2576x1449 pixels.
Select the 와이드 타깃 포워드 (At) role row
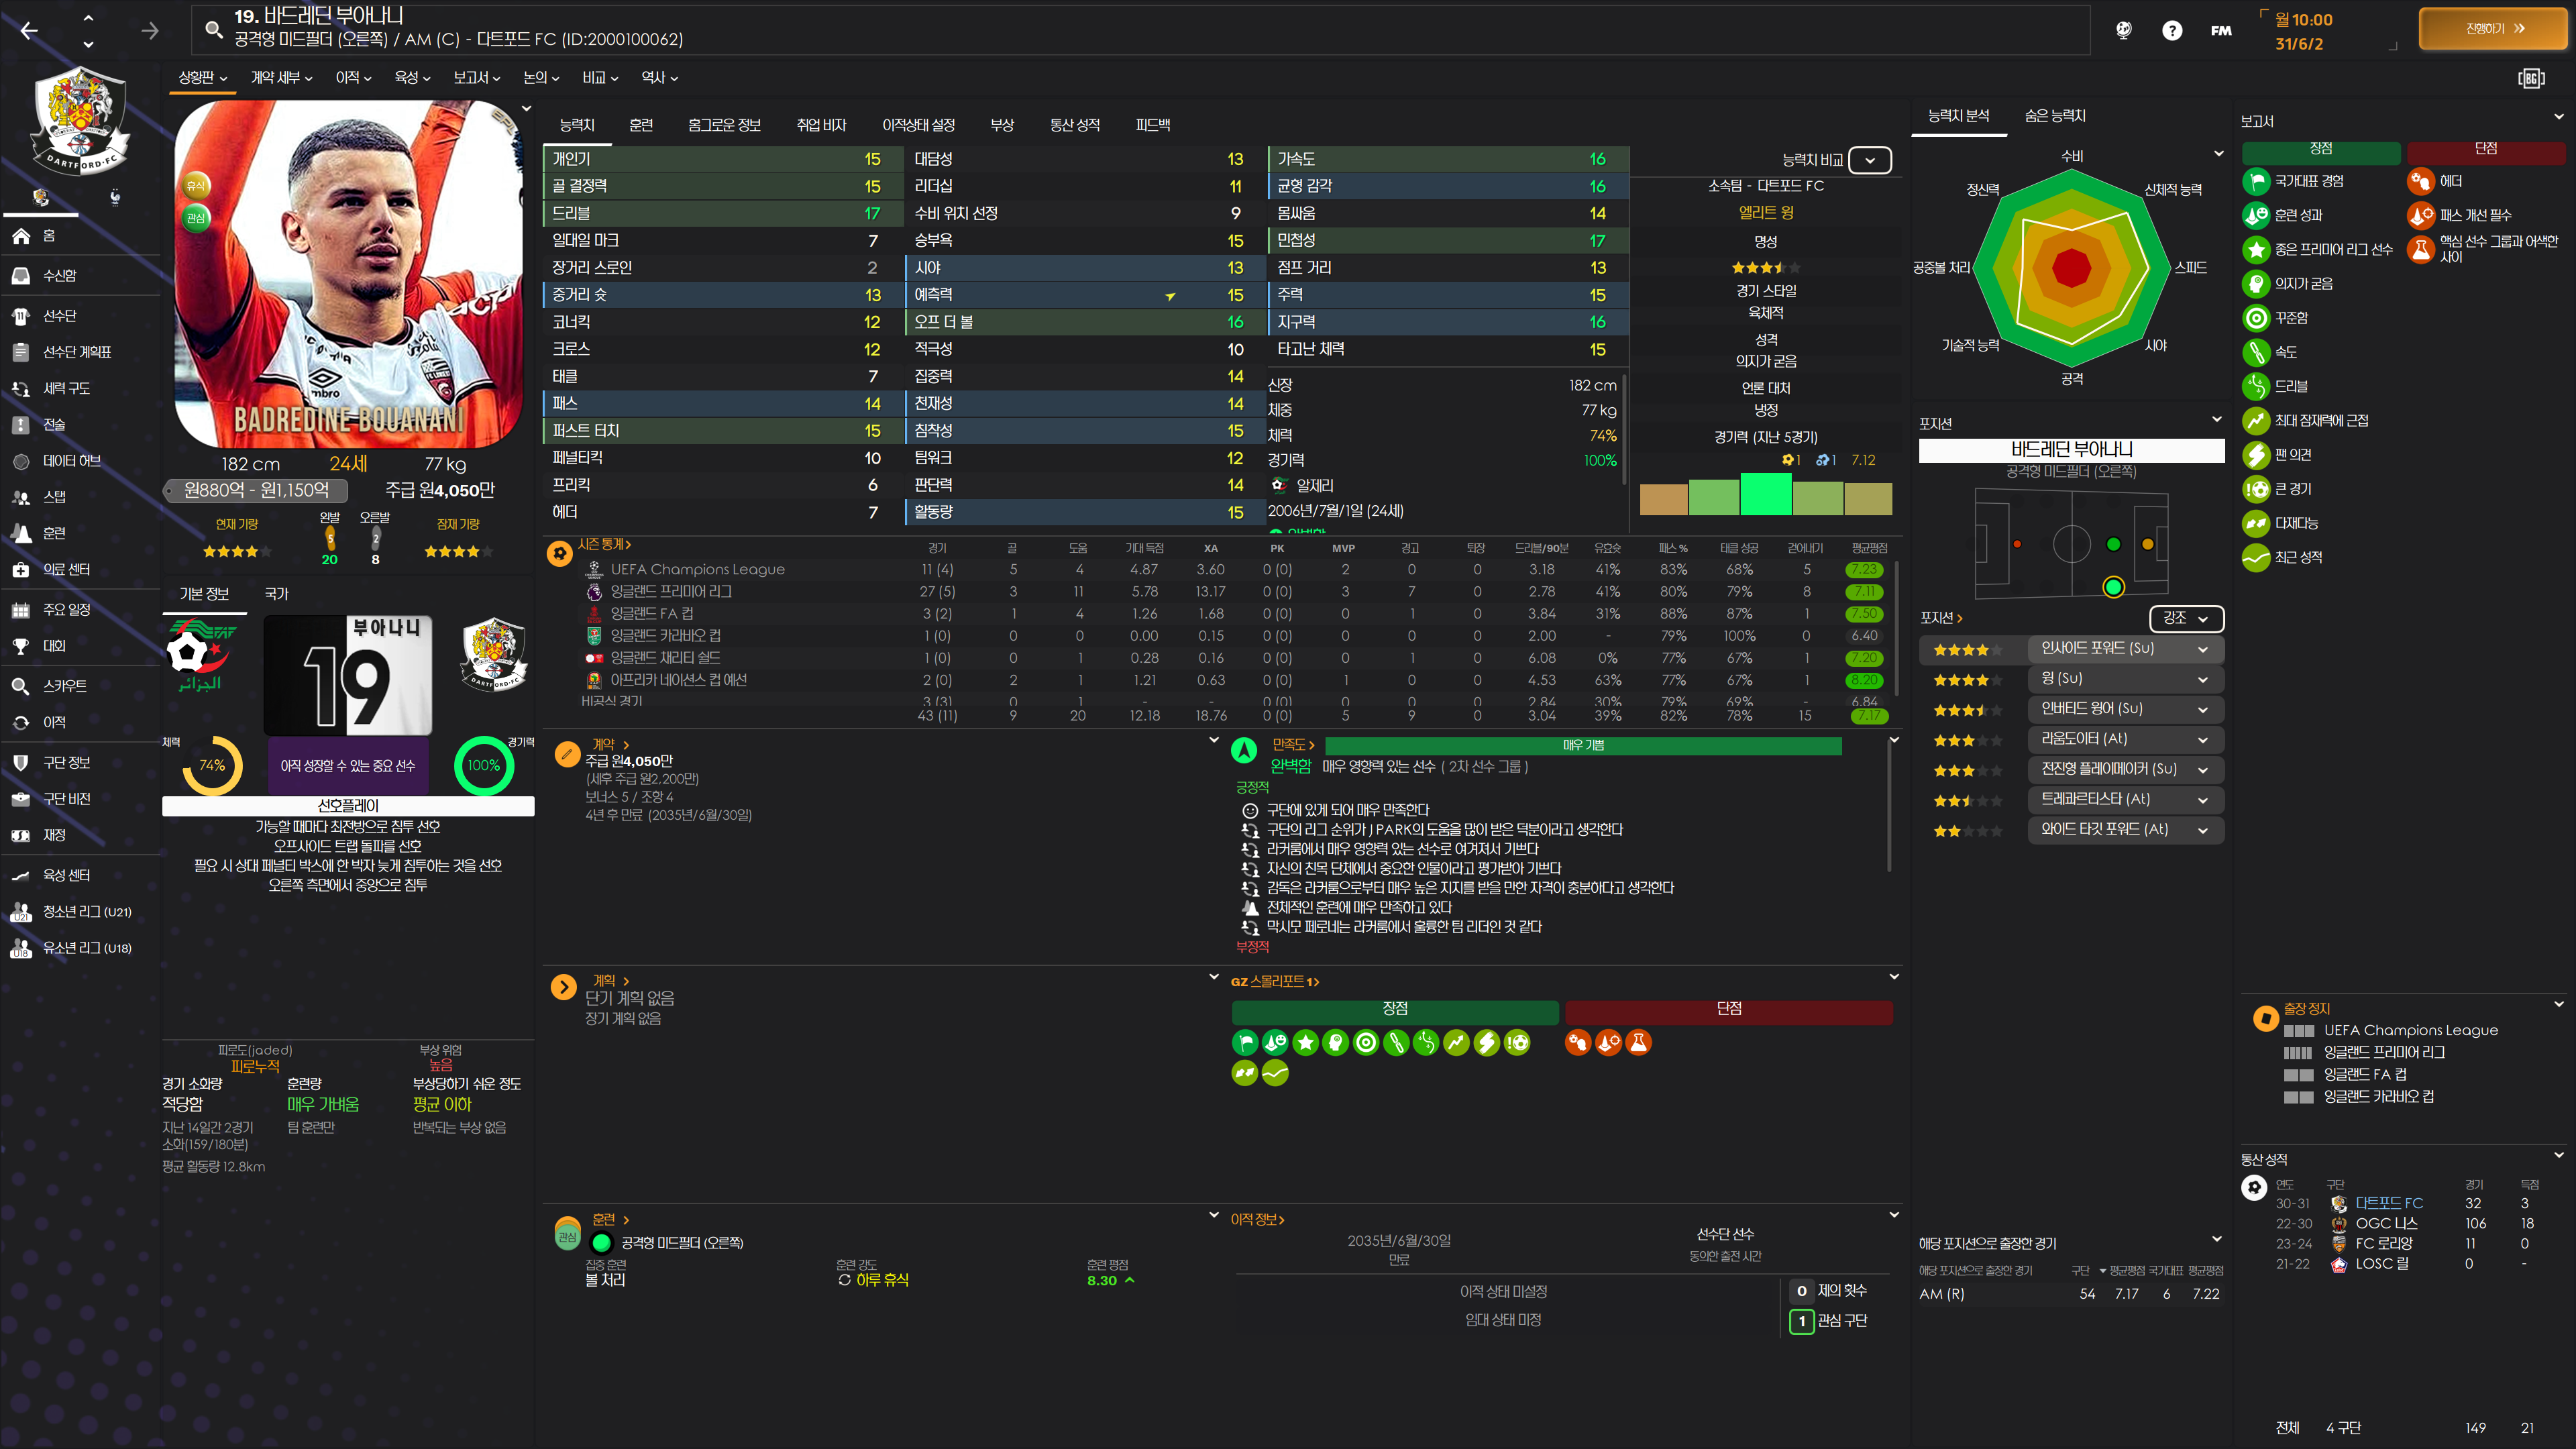click(2071, 830)
